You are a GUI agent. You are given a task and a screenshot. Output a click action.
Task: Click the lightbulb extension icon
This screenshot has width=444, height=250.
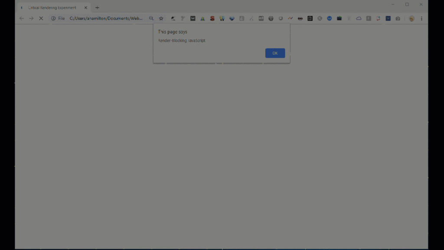point(222,19)
